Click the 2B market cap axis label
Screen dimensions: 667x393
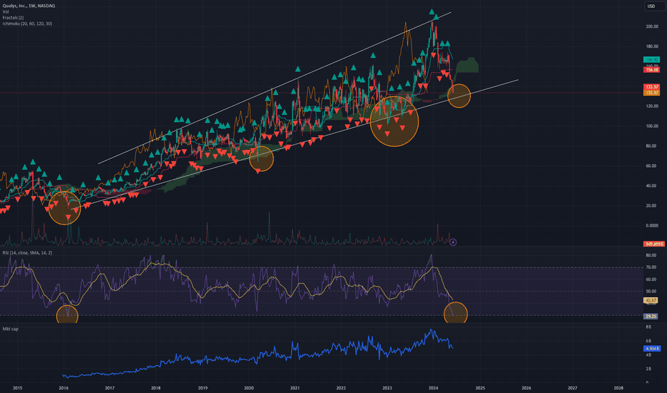click(x=648, y=369)
